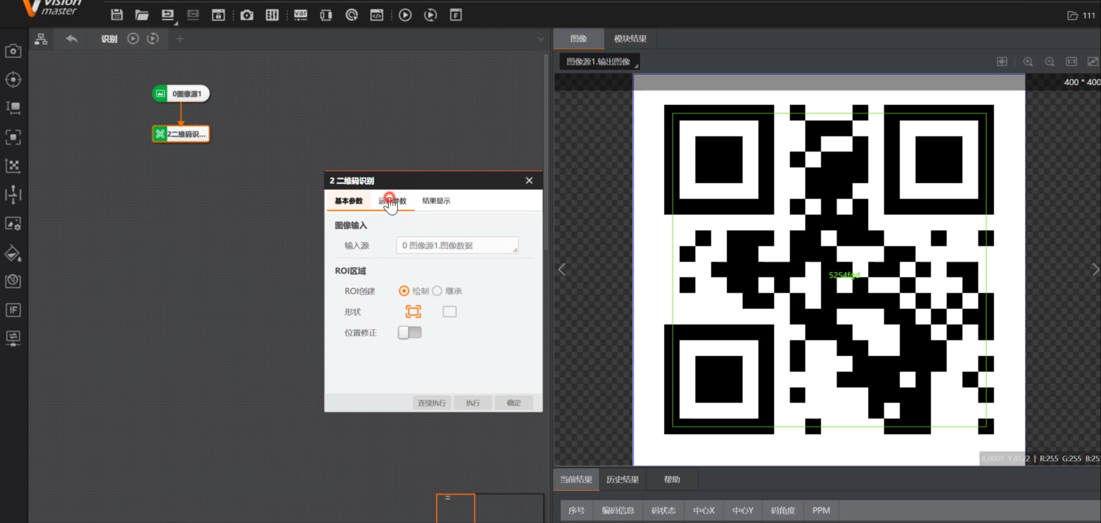Click the flow minimap thumbnail
1101x523 pixels.
(x=490, y=508)
